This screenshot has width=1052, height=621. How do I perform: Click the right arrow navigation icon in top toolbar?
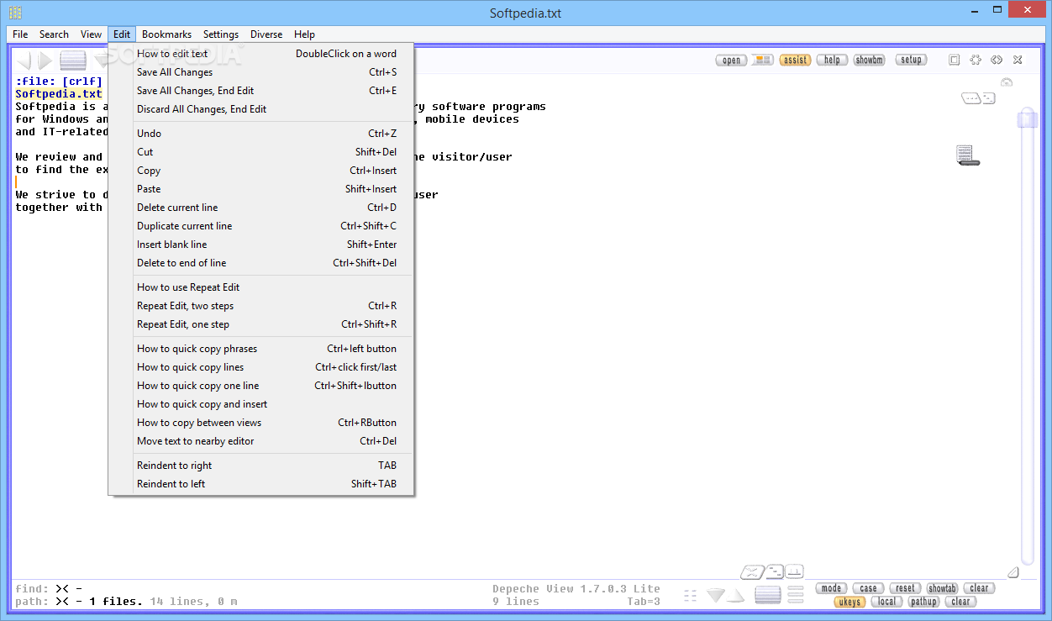click(45, 60)
